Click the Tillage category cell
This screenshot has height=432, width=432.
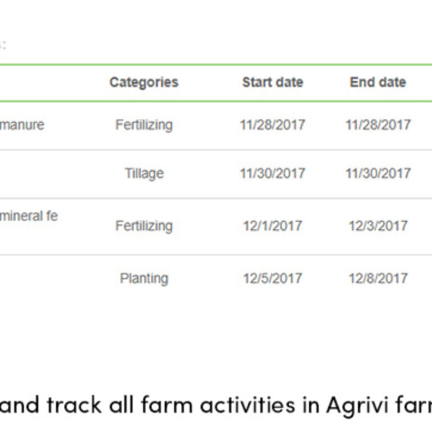tap(145, 174)
